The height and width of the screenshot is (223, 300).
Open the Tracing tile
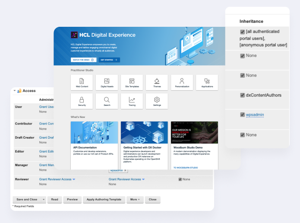coord(132,101)
